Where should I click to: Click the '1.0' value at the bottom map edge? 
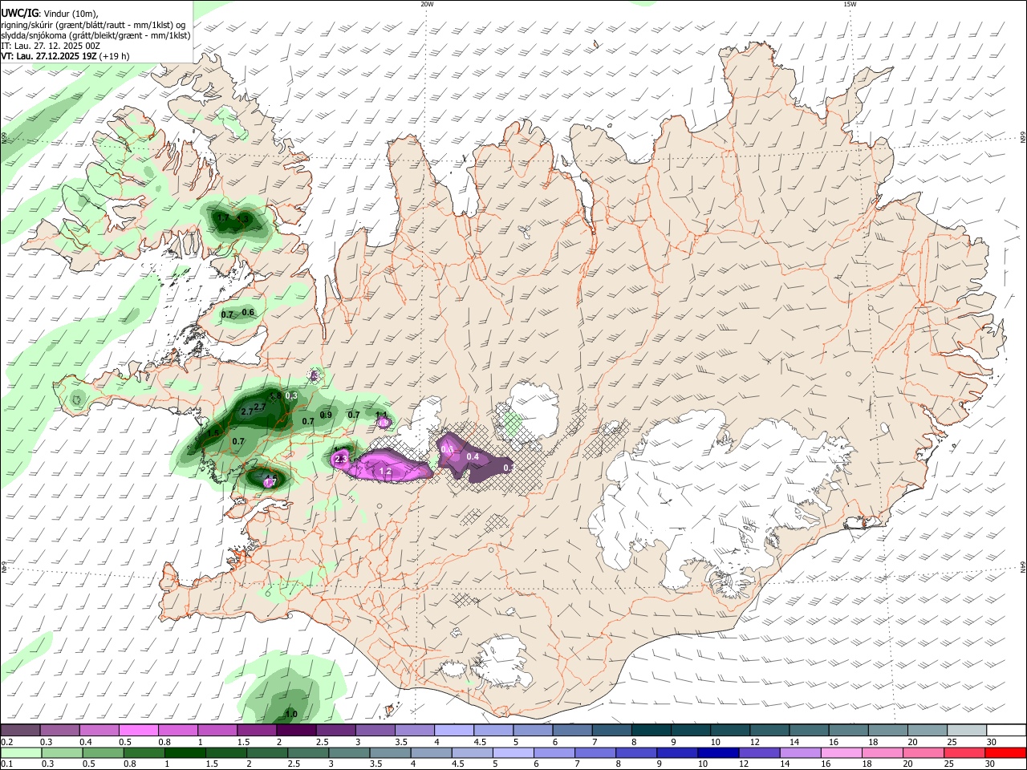point(291,714)
